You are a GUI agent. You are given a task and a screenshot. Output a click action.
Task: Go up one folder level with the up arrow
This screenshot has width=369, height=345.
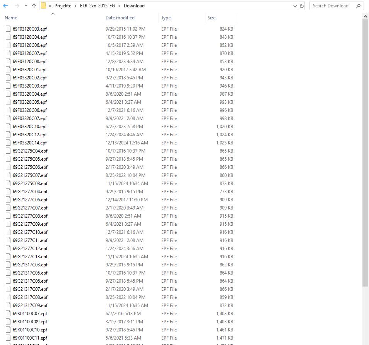(x=34, y=6)
